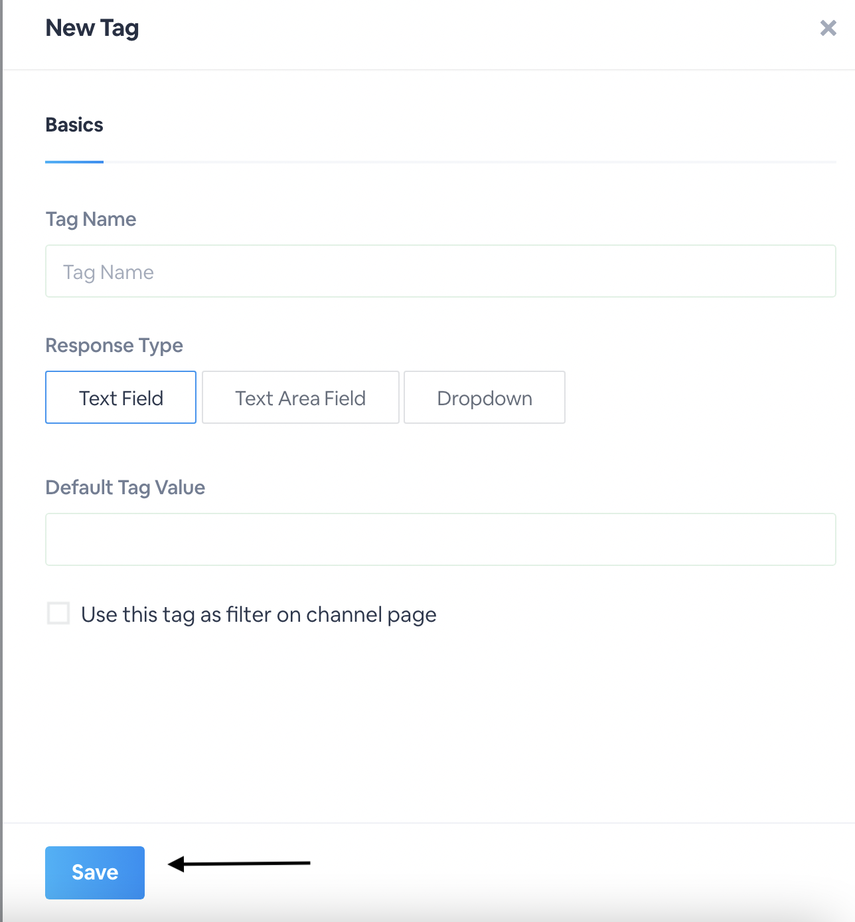
Task: Choose Dropdown as the response type
Action: 484,398
